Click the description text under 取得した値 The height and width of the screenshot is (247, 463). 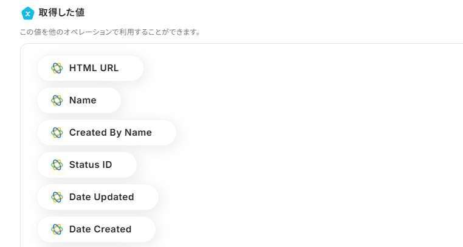pos(109,32)
